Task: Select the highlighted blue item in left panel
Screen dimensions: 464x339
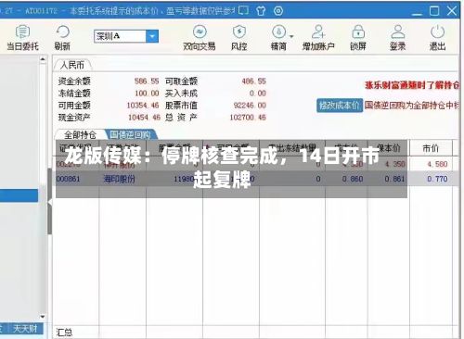Action: tap(19, 195)
